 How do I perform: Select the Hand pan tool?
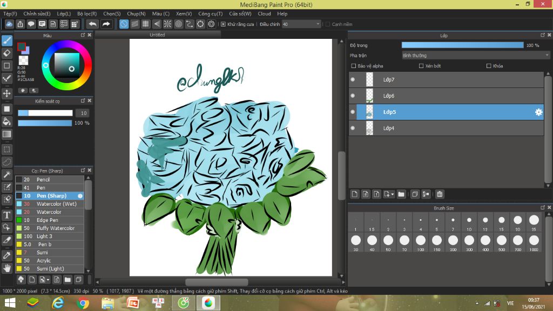click(x=6, y=268)
